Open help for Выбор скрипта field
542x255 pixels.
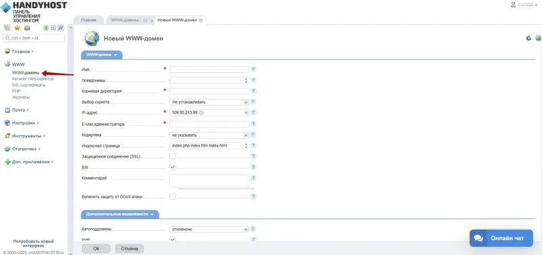(253, 101)
